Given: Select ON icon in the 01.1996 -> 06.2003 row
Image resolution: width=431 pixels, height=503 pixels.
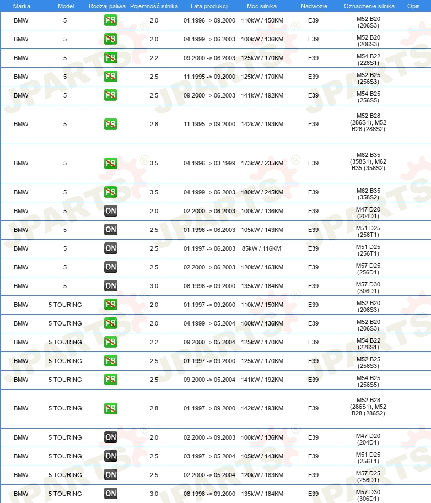Looking at the screenshot, I should coord(110,230).
